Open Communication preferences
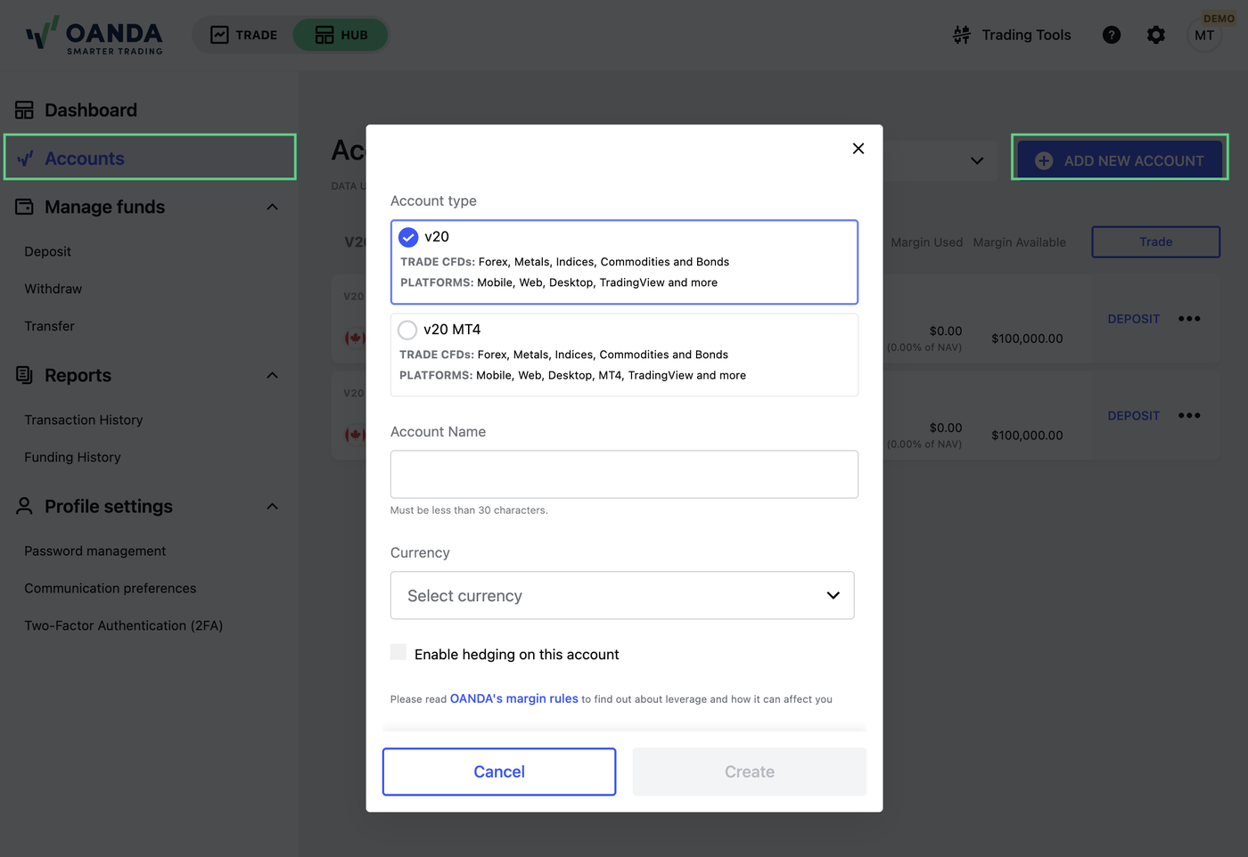 click(111, 588)
